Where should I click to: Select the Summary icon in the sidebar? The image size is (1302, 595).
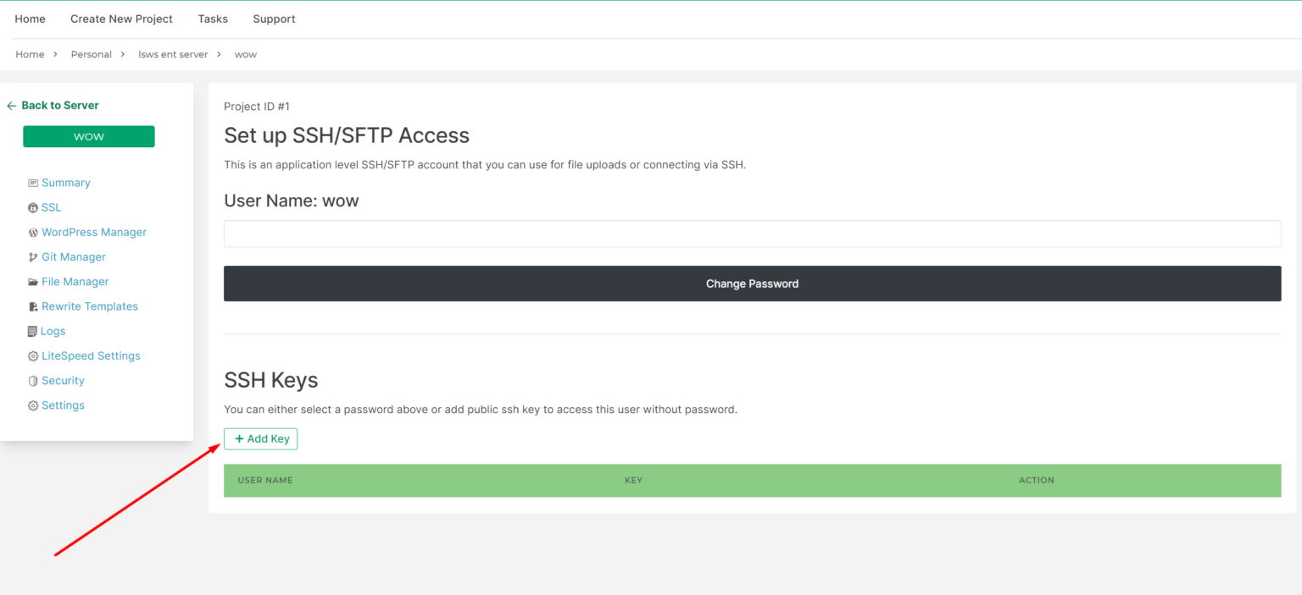click(33, 182)
